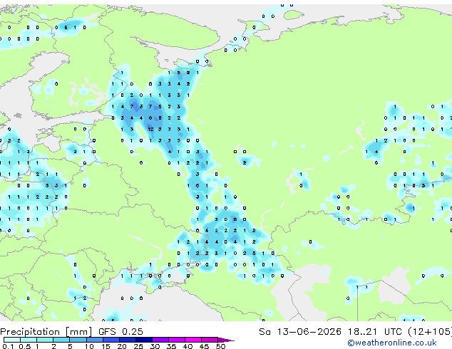Click the "Sa 13-06-2026" date text
The image size is (452, 349).
tap(300, 331)
